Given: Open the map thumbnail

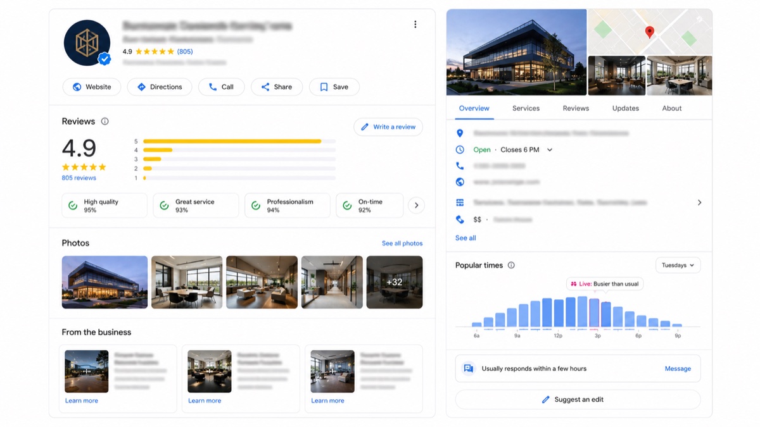Looking at the screenshot, I should (x=650, y=32).
